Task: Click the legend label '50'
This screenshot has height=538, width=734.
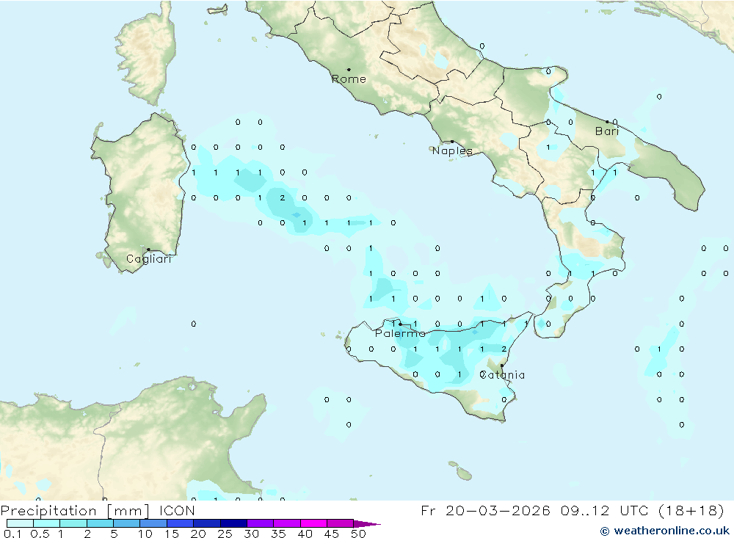Action: (359, 534)
